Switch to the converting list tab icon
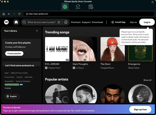This screenshot has width=156, height=115. coord(78,7)
